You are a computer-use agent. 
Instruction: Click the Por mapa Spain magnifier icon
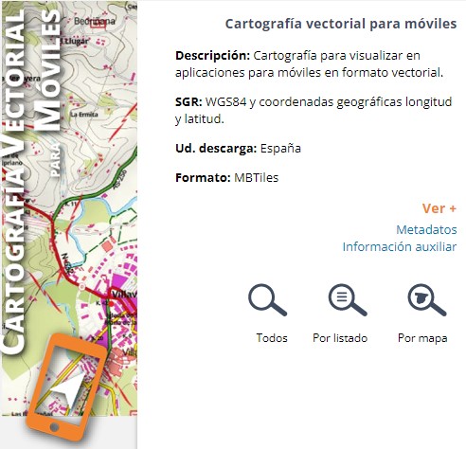(427, 300)
